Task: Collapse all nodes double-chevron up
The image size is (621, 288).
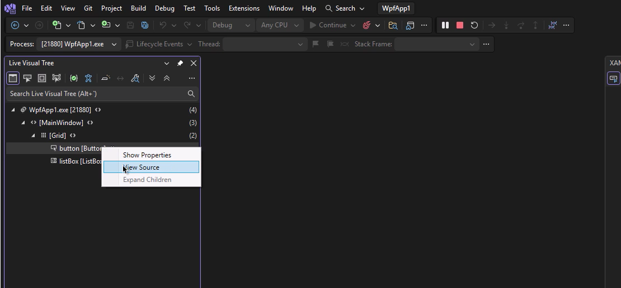Action: coord(167,78)
